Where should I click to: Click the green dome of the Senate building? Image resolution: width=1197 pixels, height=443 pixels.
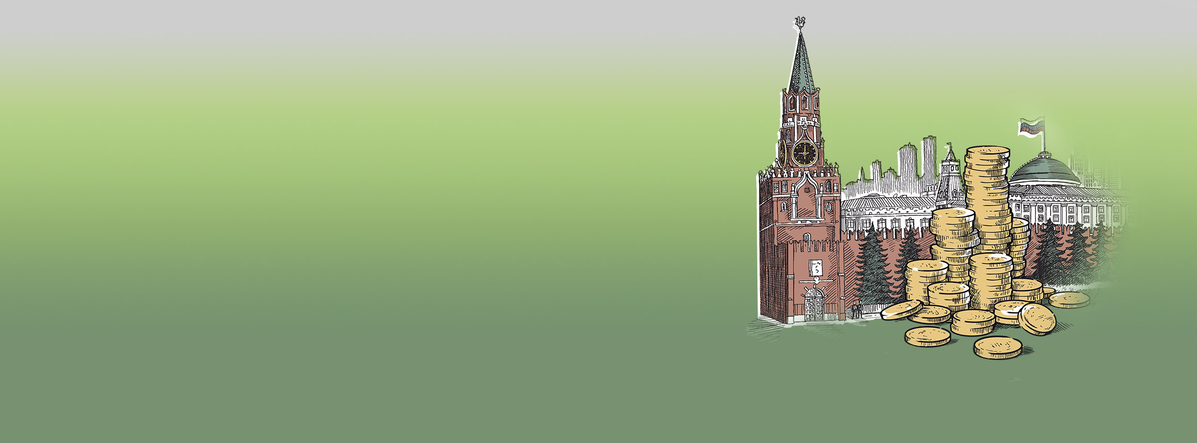click(1045, 170)
